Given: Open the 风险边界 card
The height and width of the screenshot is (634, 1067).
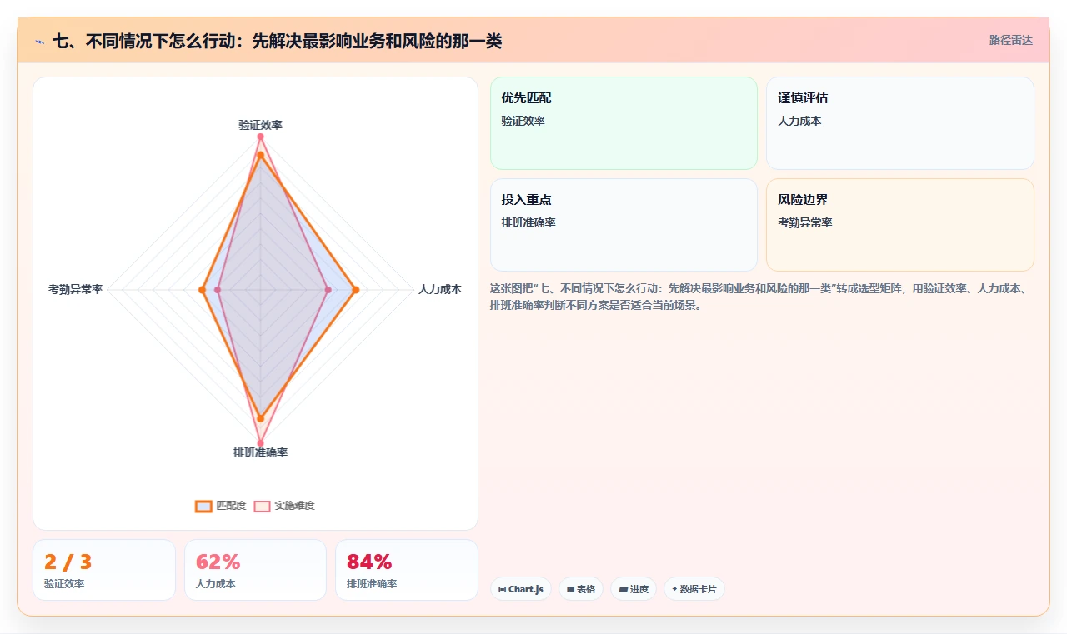Looking at the screenshot, I should coord(900,225).
